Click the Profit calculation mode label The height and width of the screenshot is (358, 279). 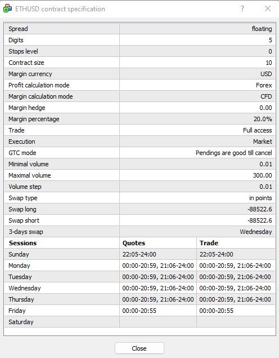pyautogui.click(x=39, y=85)
